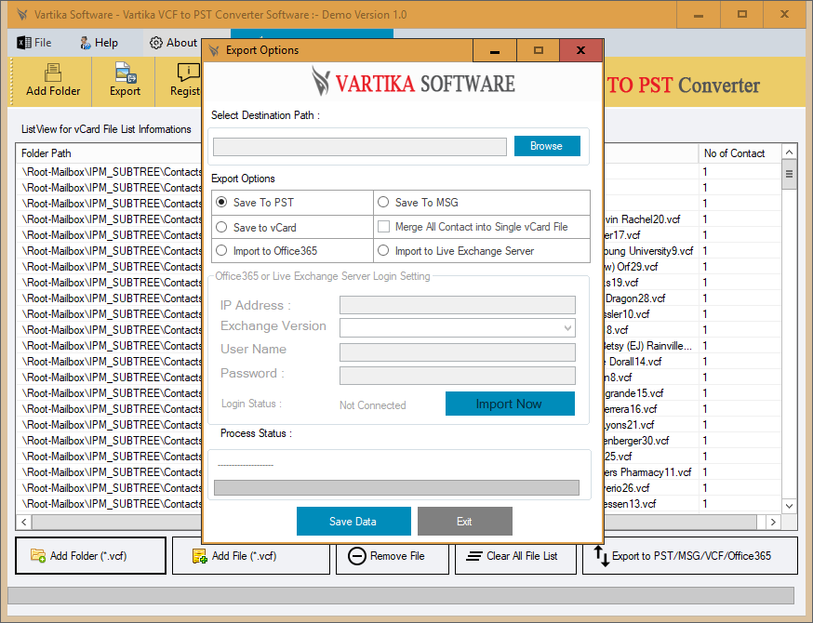The image size is (813, 623).
Task: Click the list scroll down arrow
Action: click(x=789, y=506)
